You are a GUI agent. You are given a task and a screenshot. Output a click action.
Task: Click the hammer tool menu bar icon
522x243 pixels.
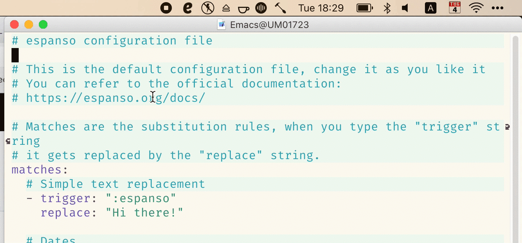(x=280, y=8)
